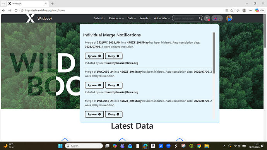Image resolution: width=267 pixels, height=150 pixels.
Task: Deny the second LWC0056_24 merge request
Action: [x=114, y=114]
